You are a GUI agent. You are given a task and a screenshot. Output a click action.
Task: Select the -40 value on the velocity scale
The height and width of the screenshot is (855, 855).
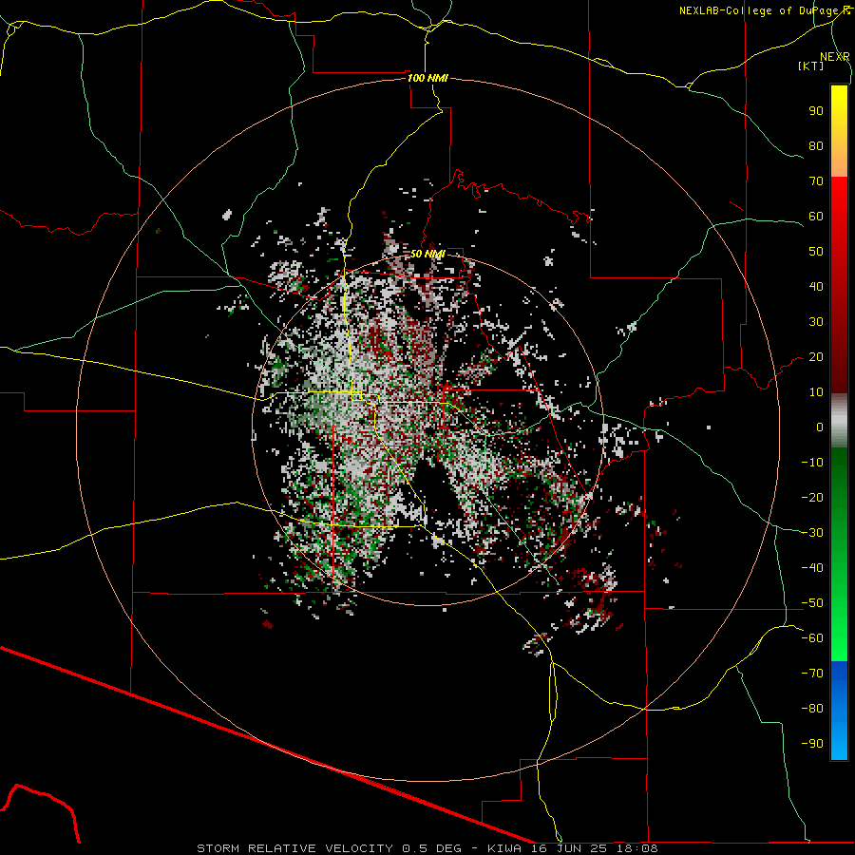812,568
